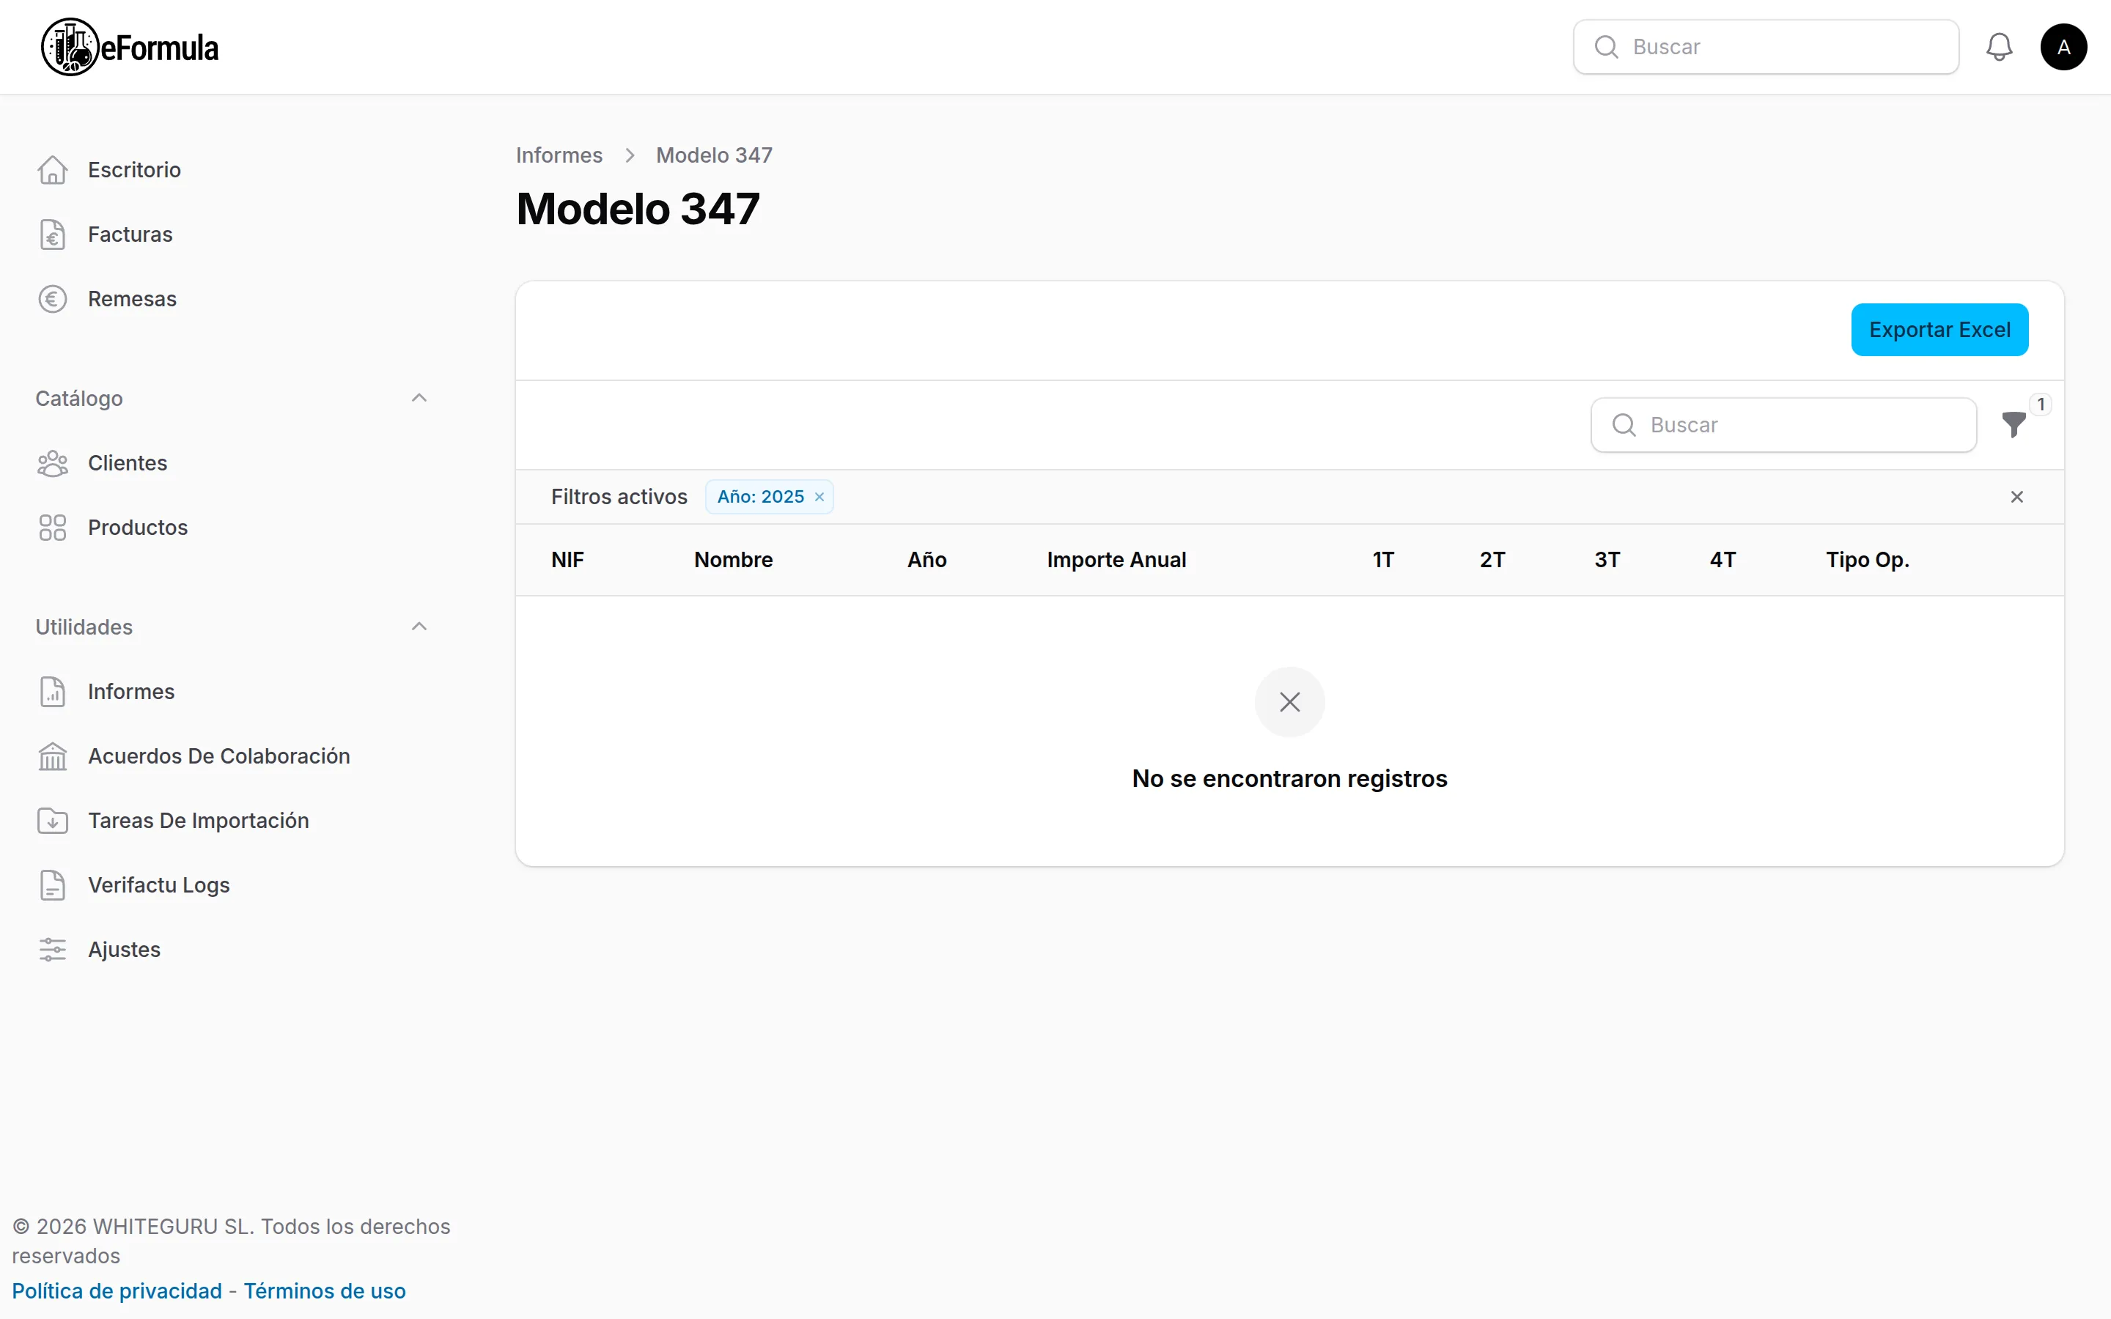The height and width of the screenshot is (1319, 2111).
Task: Open Remesas in sidebar
Action: (132, 299)
